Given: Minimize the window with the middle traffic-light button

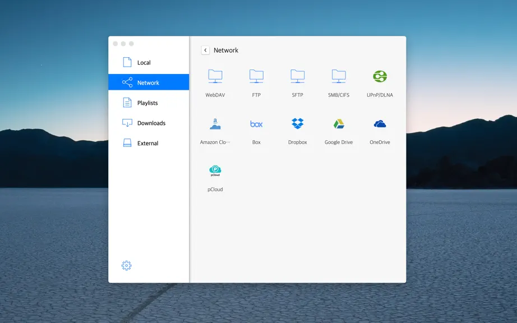Looking at the screenshot, I should (123, 44).
